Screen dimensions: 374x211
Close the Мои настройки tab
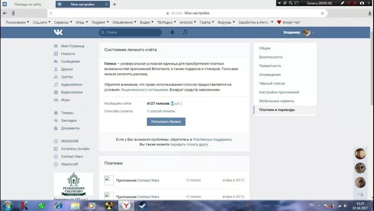coord(107,4)
